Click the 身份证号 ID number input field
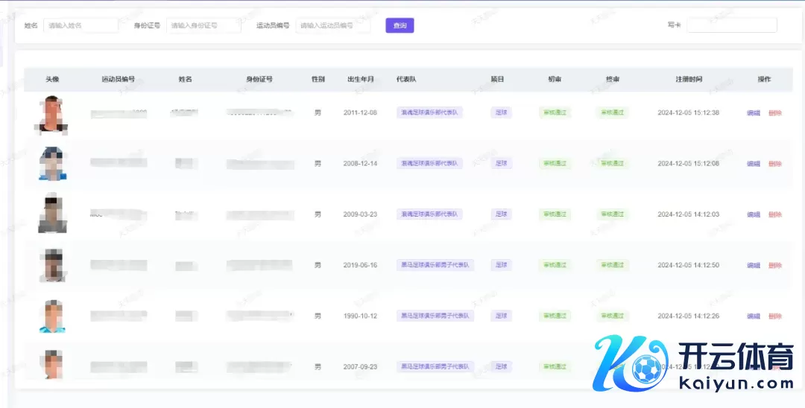Screen dimensions: 805x408 (203, 25)
